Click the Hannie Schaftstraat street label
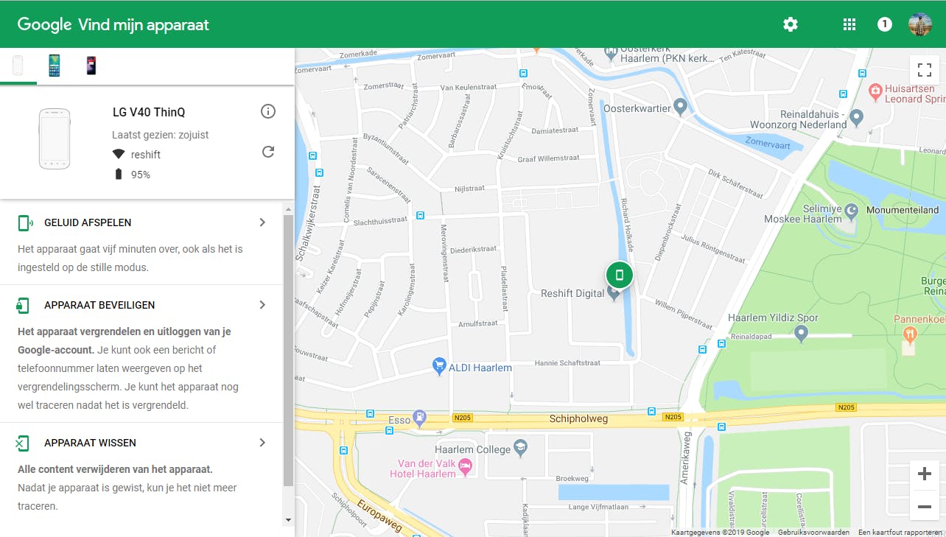The width and height of the screenshot is (946, 537). pos(568,363)
